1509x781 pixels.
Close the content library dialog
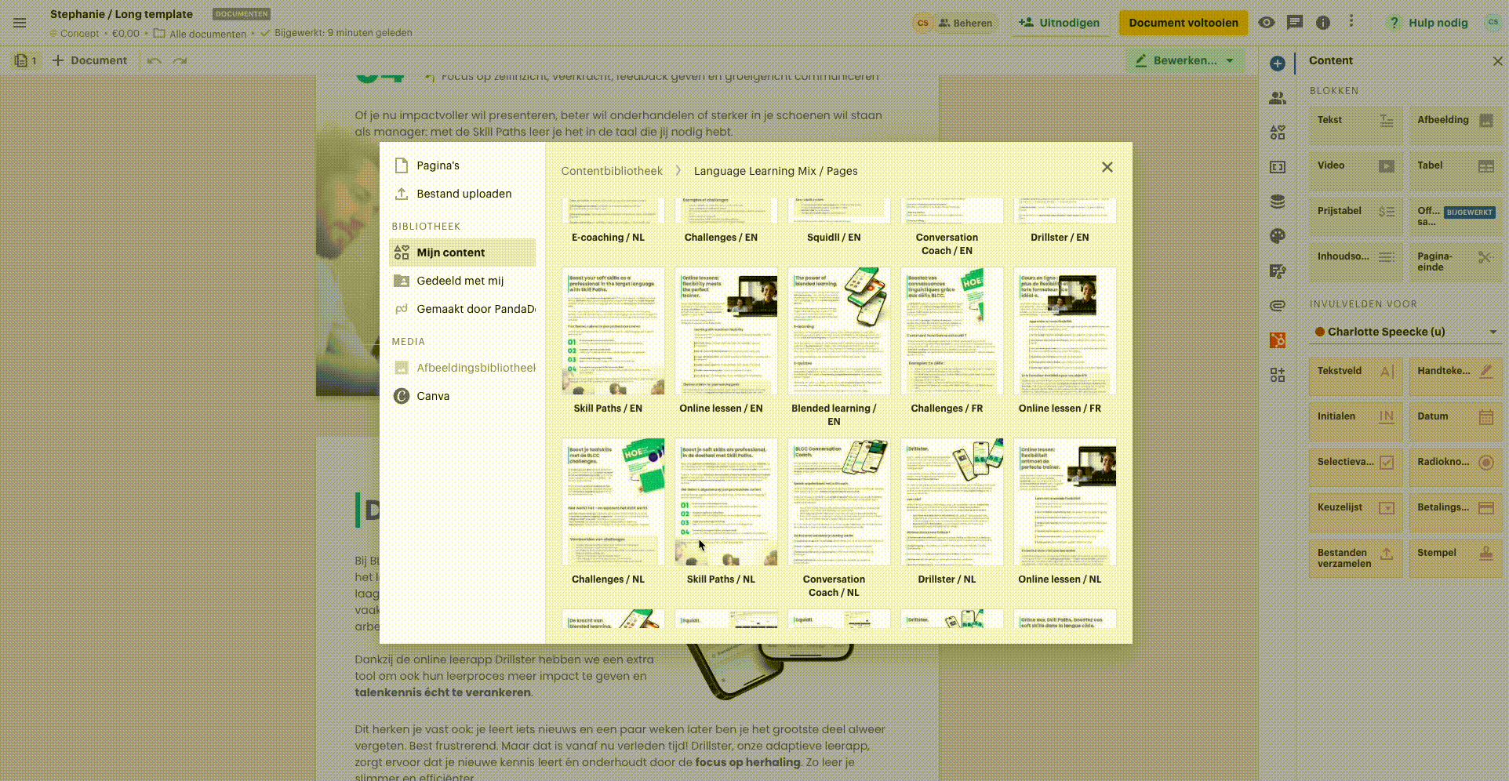click(1107, 167)
